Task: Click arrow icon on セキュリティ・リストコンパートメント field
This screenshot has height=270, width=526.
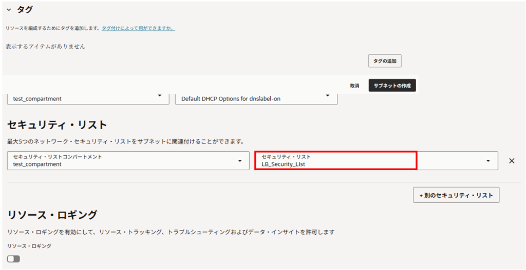Action: point(239,161)
